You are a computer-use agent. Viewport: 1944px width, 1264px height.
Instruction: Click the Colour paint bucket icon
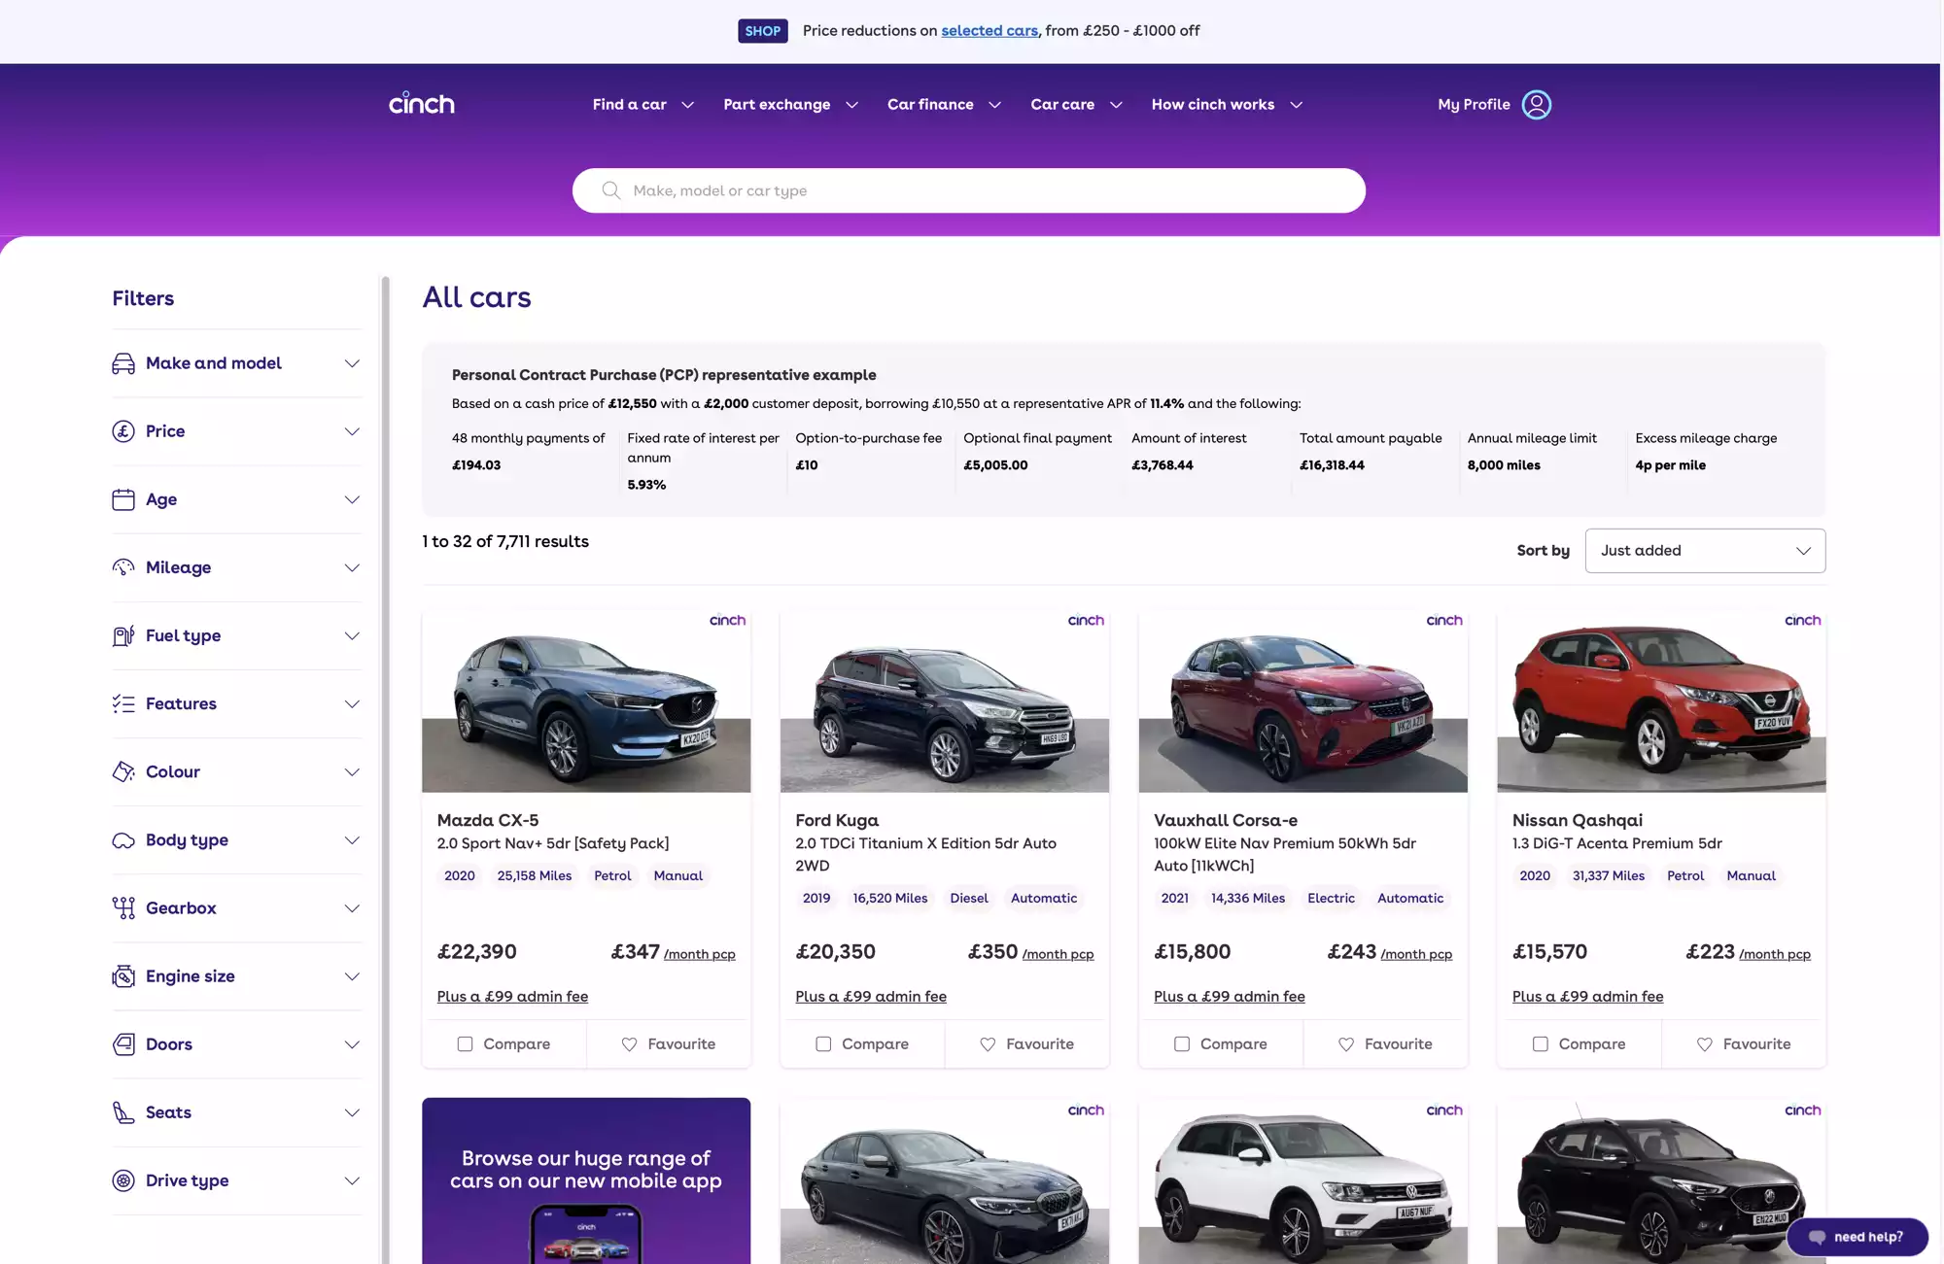[x=123, y=771]
